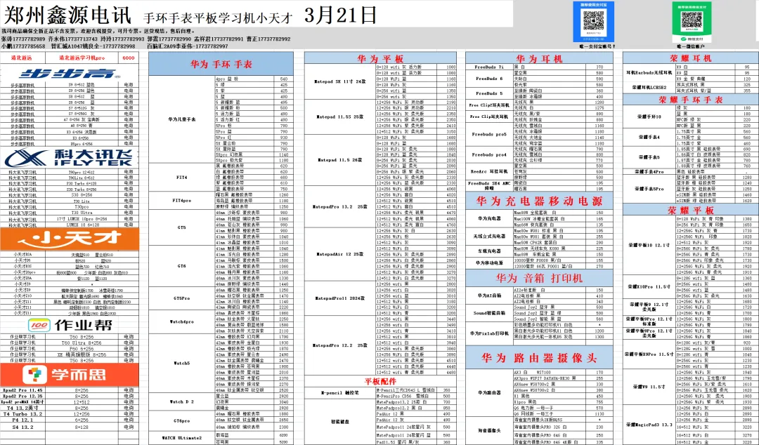Click the Xpad2 Pro 11.45 cell
The image size is (759, 445).
pos(22,390)
